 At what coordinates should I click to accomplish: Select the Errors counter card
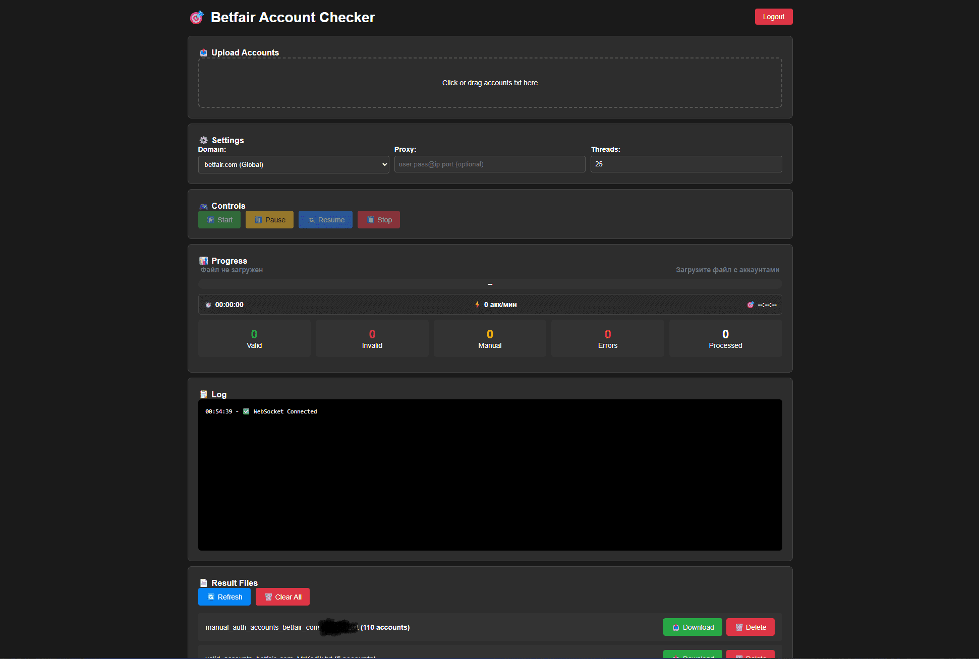click(608, 338)
